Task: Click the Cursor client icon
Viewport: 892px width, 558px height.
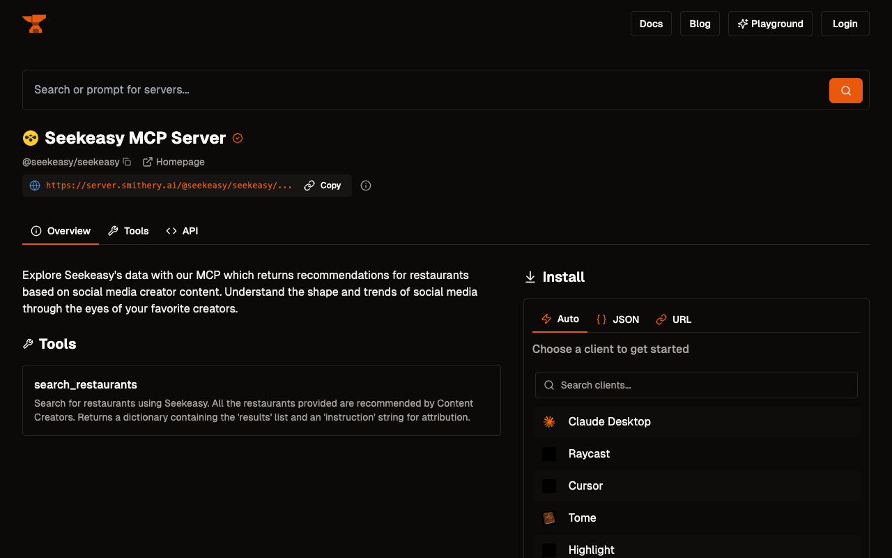Action: 549,485
